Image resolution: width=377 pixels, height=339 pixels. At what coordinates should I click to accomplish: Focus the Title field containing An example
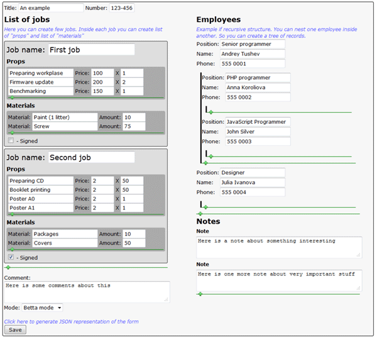point(51,8)
